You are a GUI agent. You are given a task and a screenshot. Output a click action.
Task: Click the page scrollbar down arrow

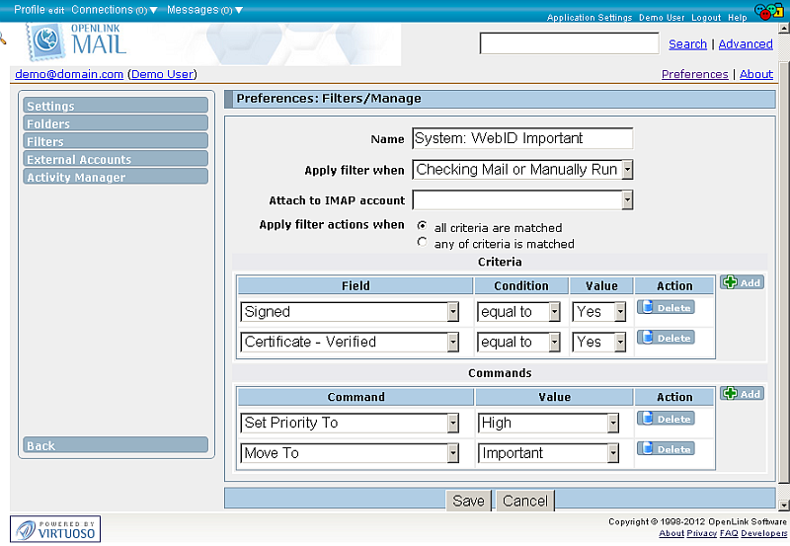(x=784, y=505)
